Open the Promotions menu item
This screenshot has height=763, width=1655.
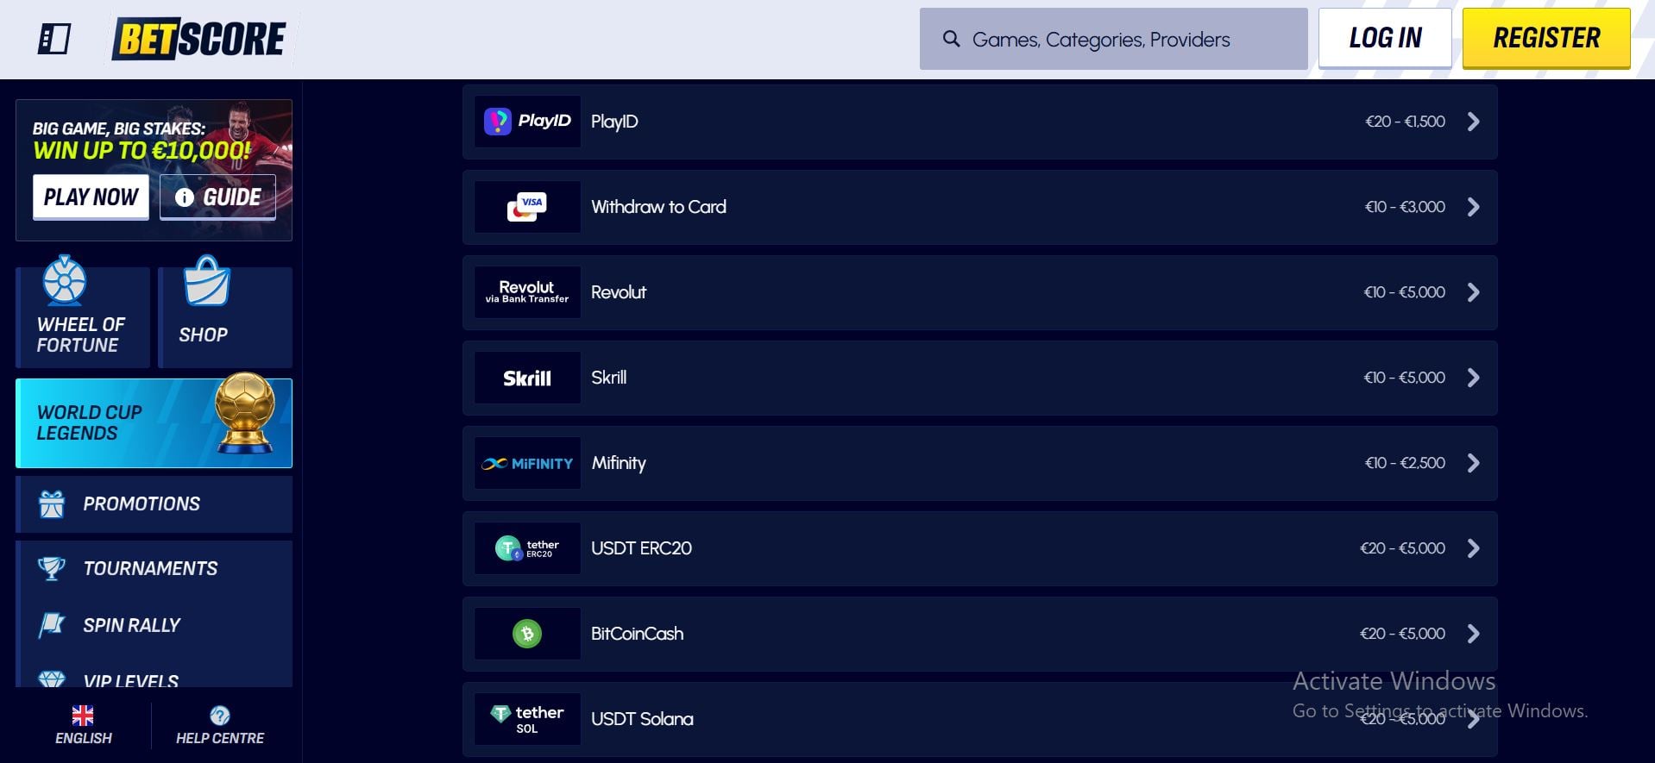(154, 504)
